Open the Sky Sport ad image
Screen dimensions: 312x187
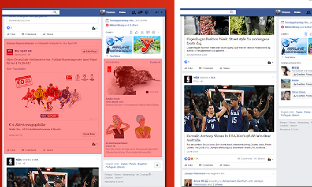click(x=53, y=96)
